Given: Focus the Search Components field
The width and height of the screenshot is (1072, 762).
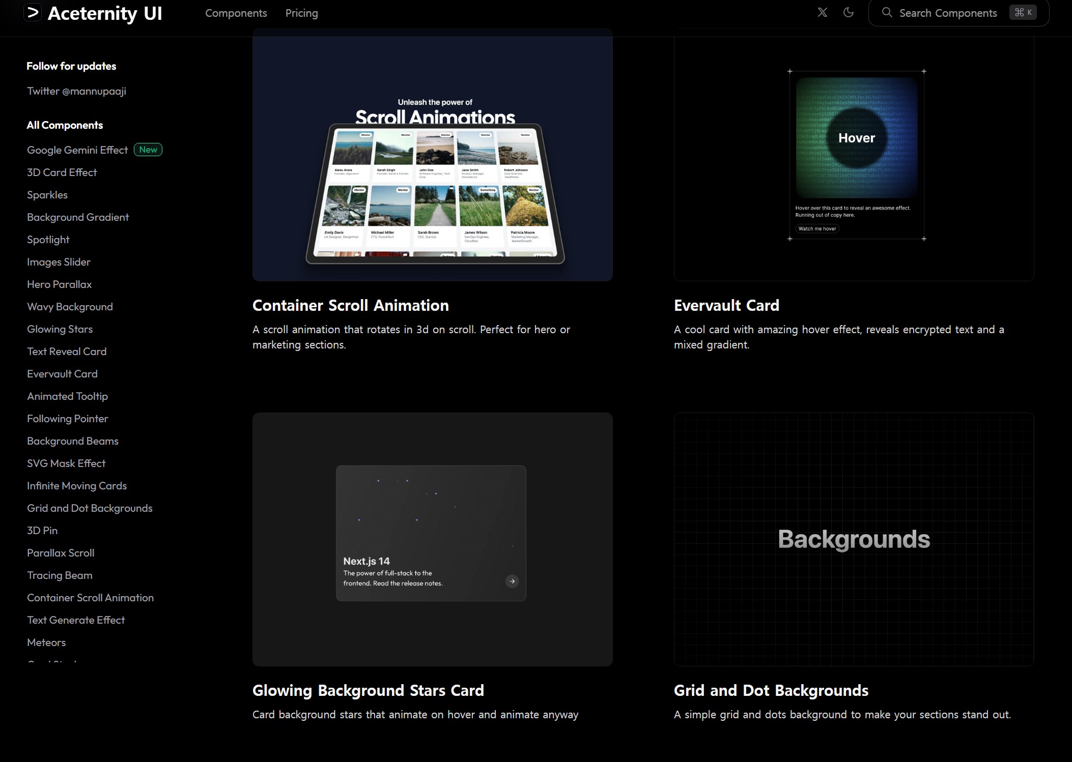Looking at the screenshot, I should pos(947,13).
